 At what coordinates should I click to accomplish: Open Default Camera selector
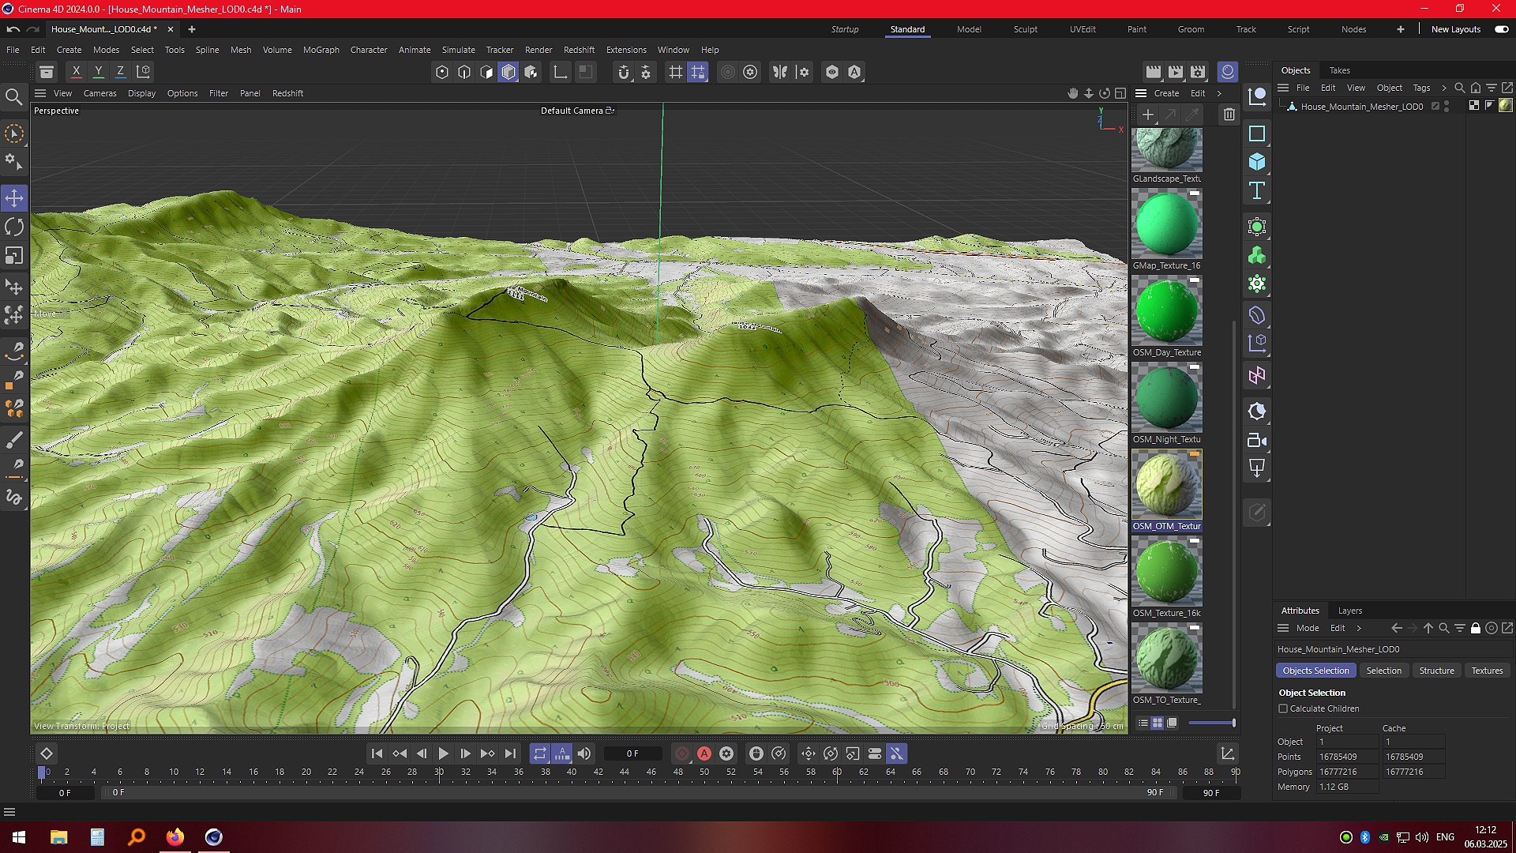click(577, 111)
